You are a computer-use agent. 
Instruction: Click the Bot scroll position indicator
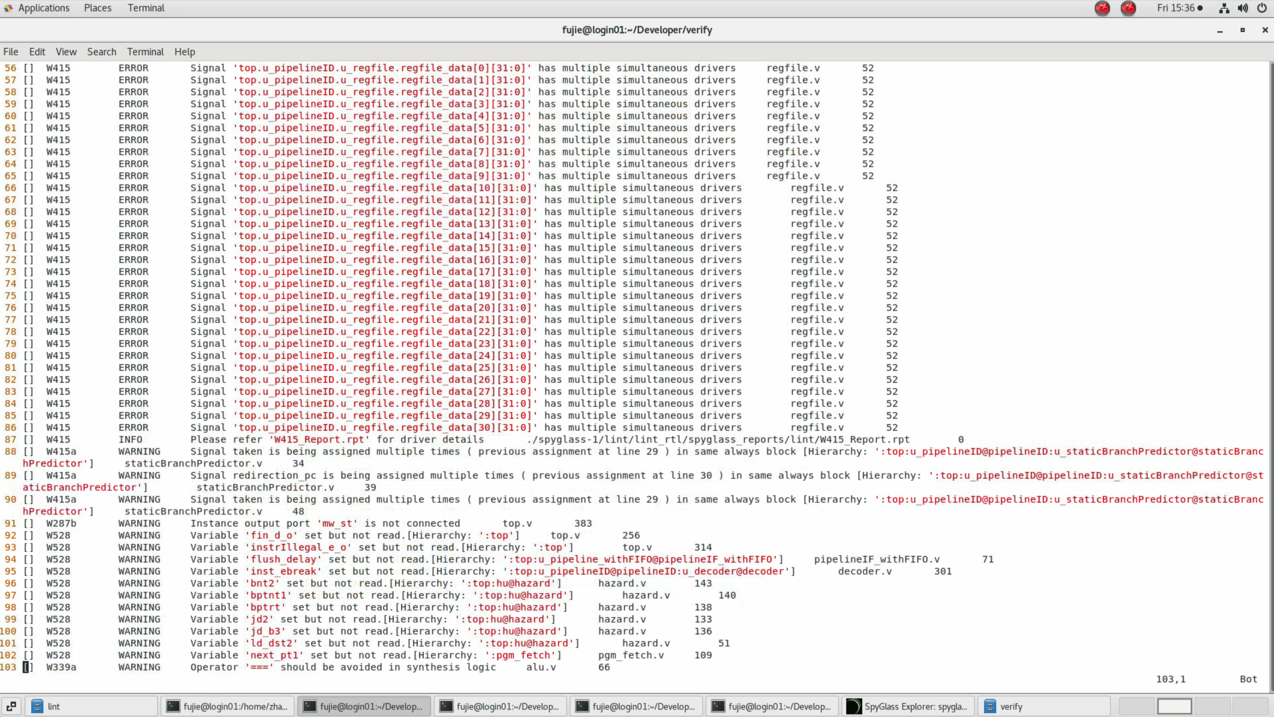[x=1248, y=679]
